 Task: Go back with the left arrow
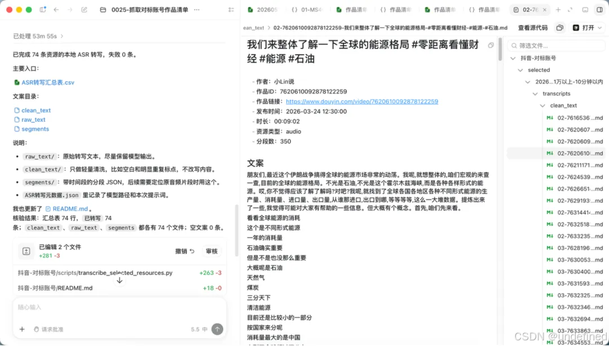click(56, 10)
